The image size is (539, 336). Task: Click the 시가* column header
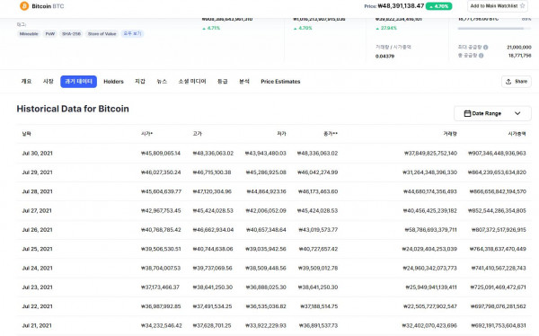(146, 134)
